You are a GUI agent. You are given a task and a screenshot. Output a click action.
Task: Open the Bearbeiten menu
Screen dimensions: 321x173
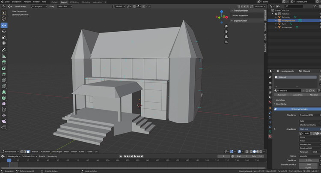click(17, 2)
